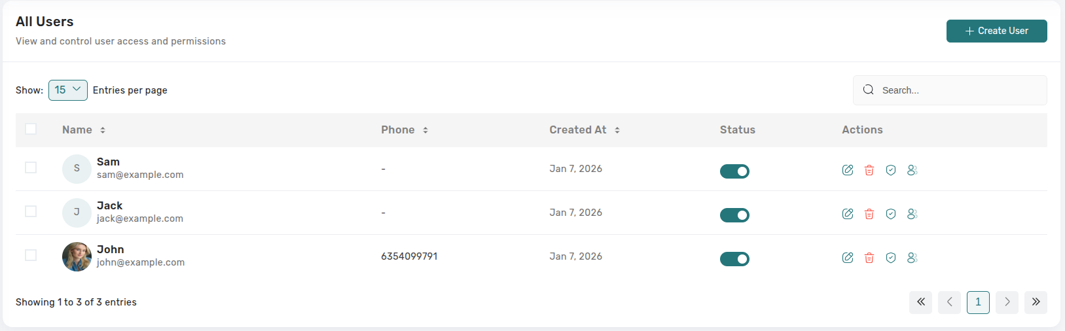This screenshot has width=1065, height=331.
Task: Delete user Jack with the trash icon
Action: (x=869, y=214)
